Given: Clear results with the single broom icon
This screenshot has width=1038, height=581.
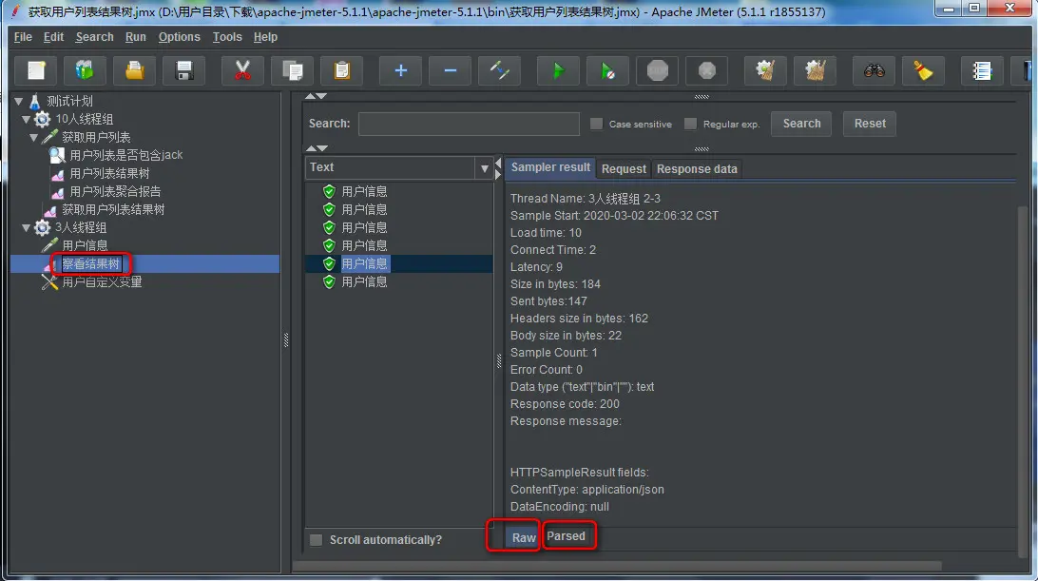Looking at the screenshot, I should 765,70.
